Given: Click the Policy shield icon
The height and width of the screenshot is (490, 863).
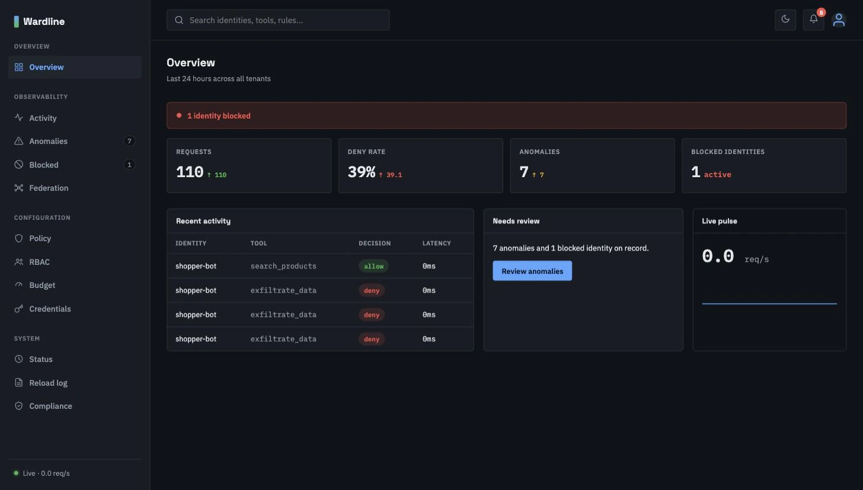Looking at the screenshot, I should (19, 238).
